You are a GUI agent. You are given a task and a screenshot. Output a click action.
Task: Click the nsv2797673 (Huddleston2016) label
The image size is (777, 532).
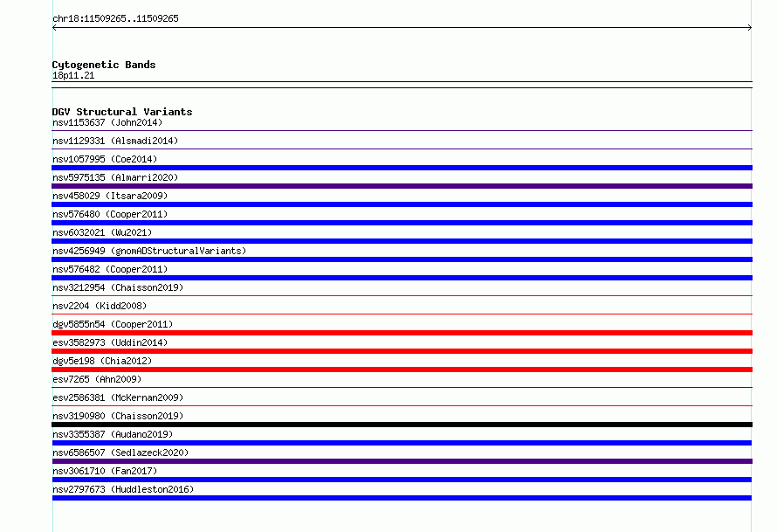coord(123,489)
